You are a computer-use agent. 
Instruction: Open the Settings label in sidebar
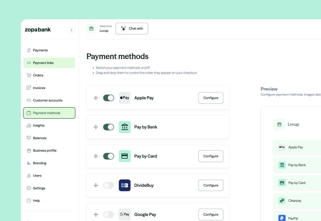[39, 188]
